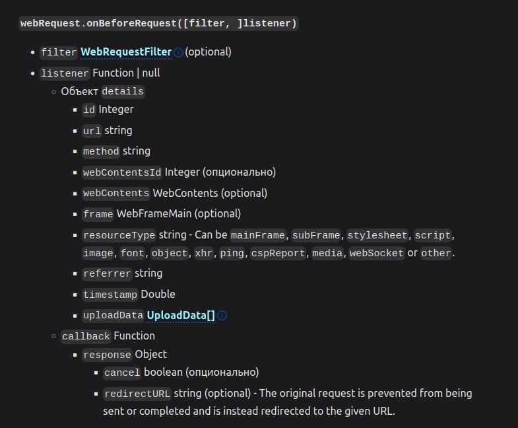
Task: Click the webContentsId property label
Action: pos(122,172)
